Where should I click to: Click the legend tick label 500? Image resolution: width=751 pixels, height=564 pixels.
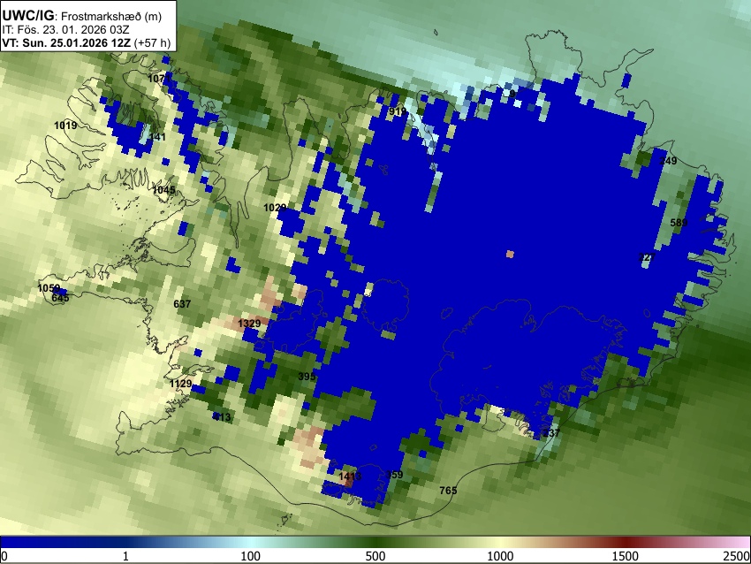[375, 556]
